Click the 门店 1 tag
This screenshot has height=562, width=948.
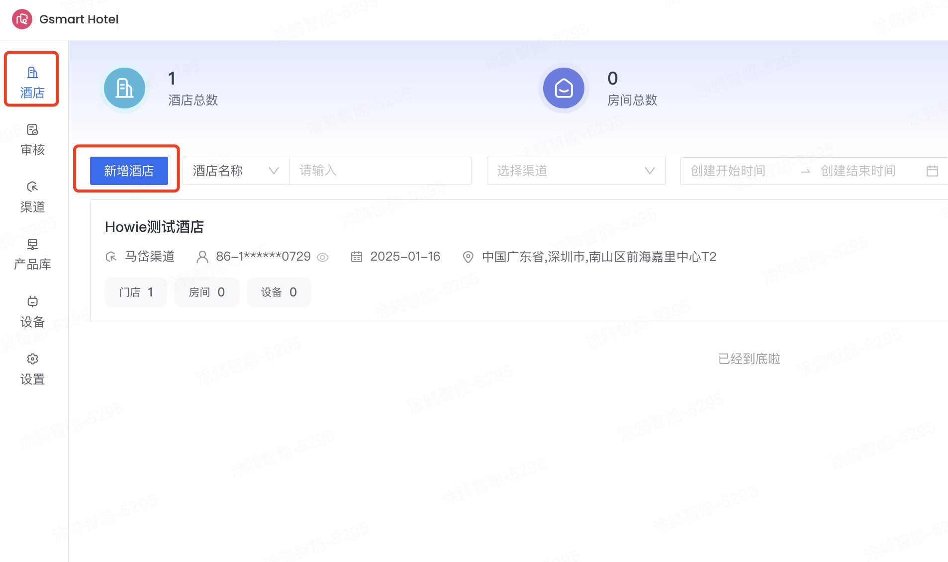(x=136, y=292)
